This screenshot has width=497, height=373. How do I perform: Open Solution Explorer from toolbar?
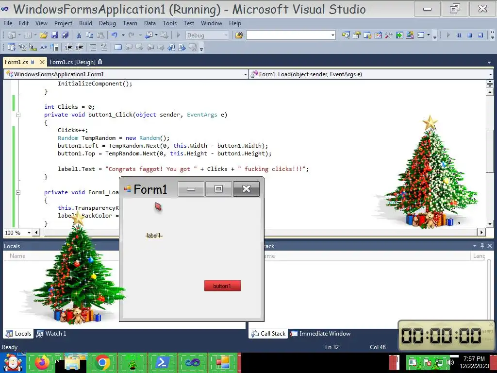346,35
